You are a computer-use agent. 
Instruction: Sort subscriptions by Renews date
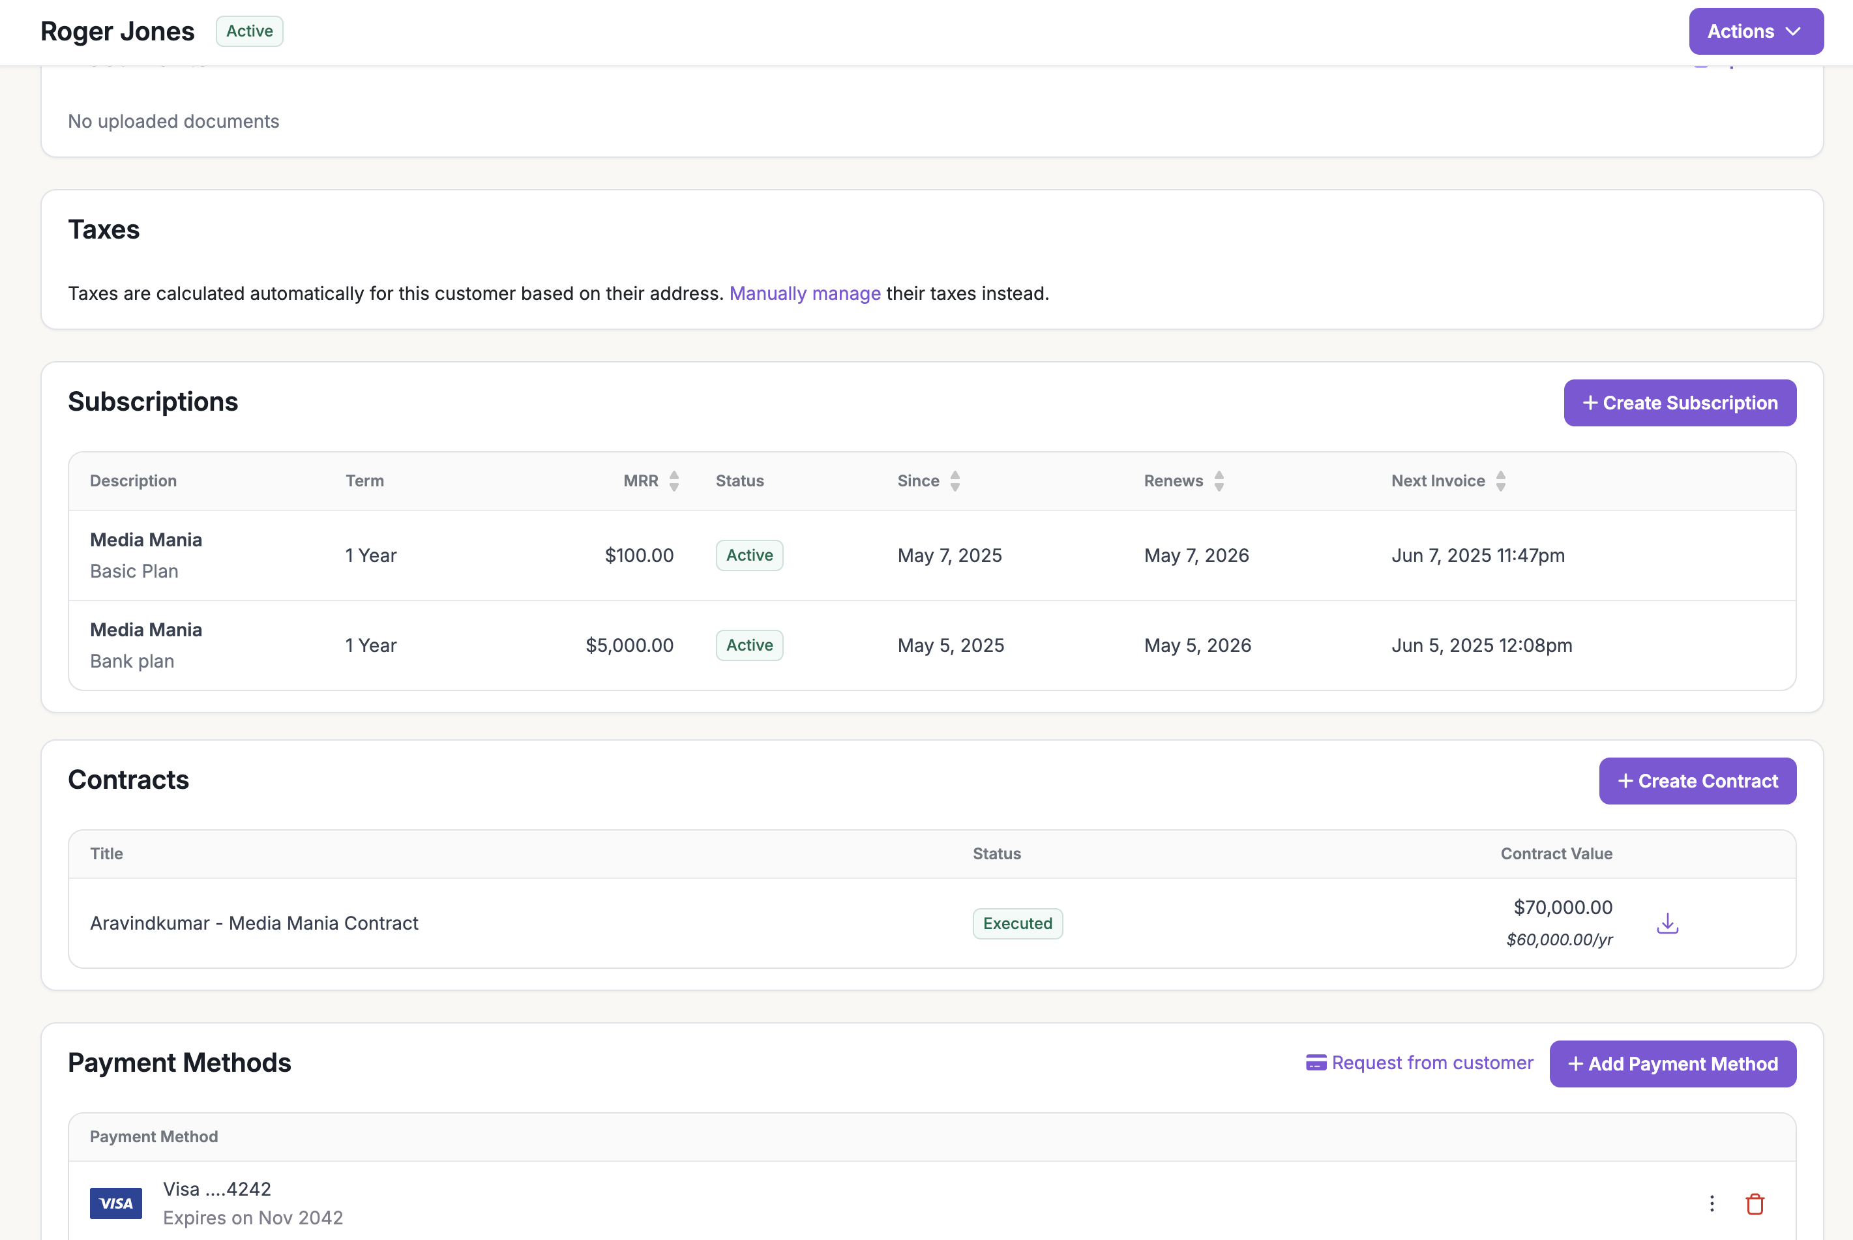(1218, 480)
